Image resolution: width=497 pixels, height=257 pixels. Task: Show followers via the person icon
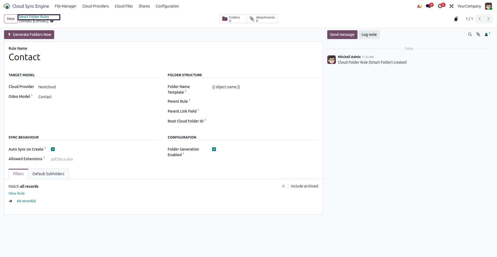click(x=487, y=34)
